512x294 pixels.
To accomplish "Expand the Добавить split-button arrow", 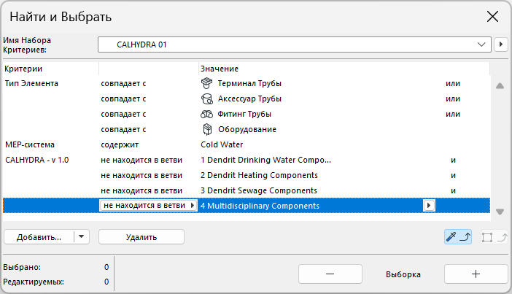I will (82, 236).
